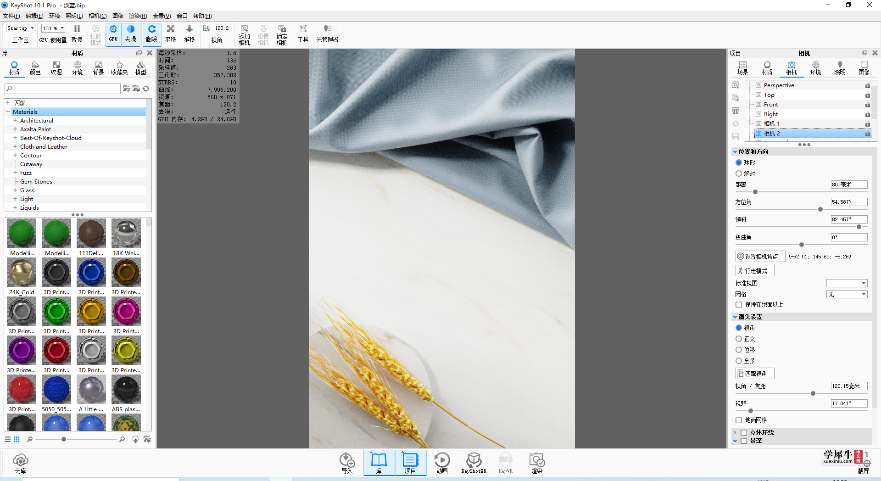
Task: Adjust the library thumbnail size slider
Action: pyautogui.click(x=64, y=439)
